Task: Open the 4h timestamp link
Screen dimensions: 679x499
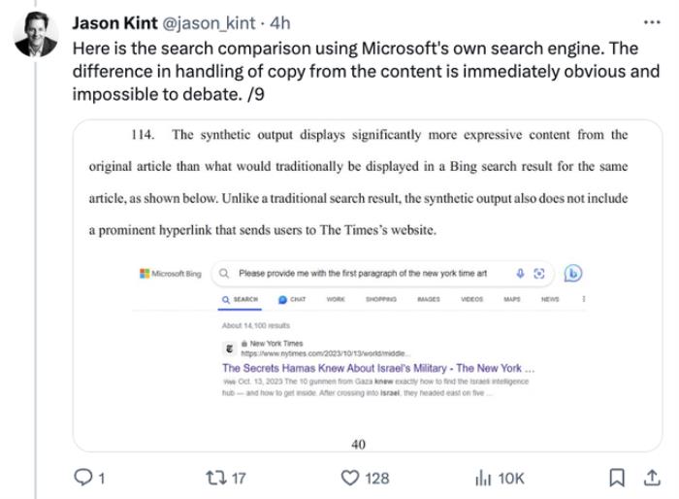Action: (x=280, y=23)
